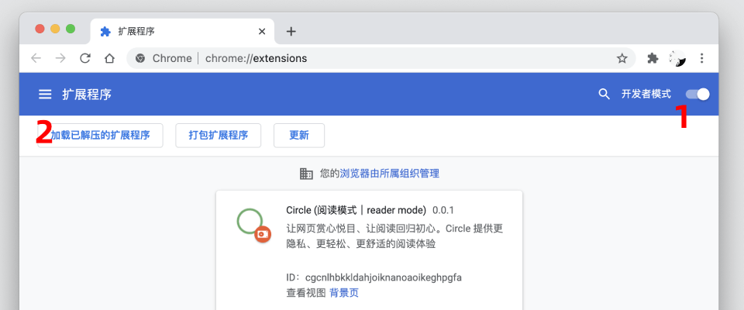Image resolution: width=744 pixels, height=310 pixels.
Task: Reload the page with refresh icon
Action: click(85, 58)
